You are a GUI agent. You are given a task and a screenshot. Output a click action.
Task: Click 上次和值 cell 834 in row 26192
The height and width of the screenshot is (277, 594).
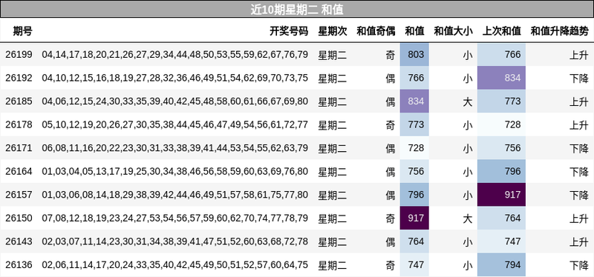(502, 79)
